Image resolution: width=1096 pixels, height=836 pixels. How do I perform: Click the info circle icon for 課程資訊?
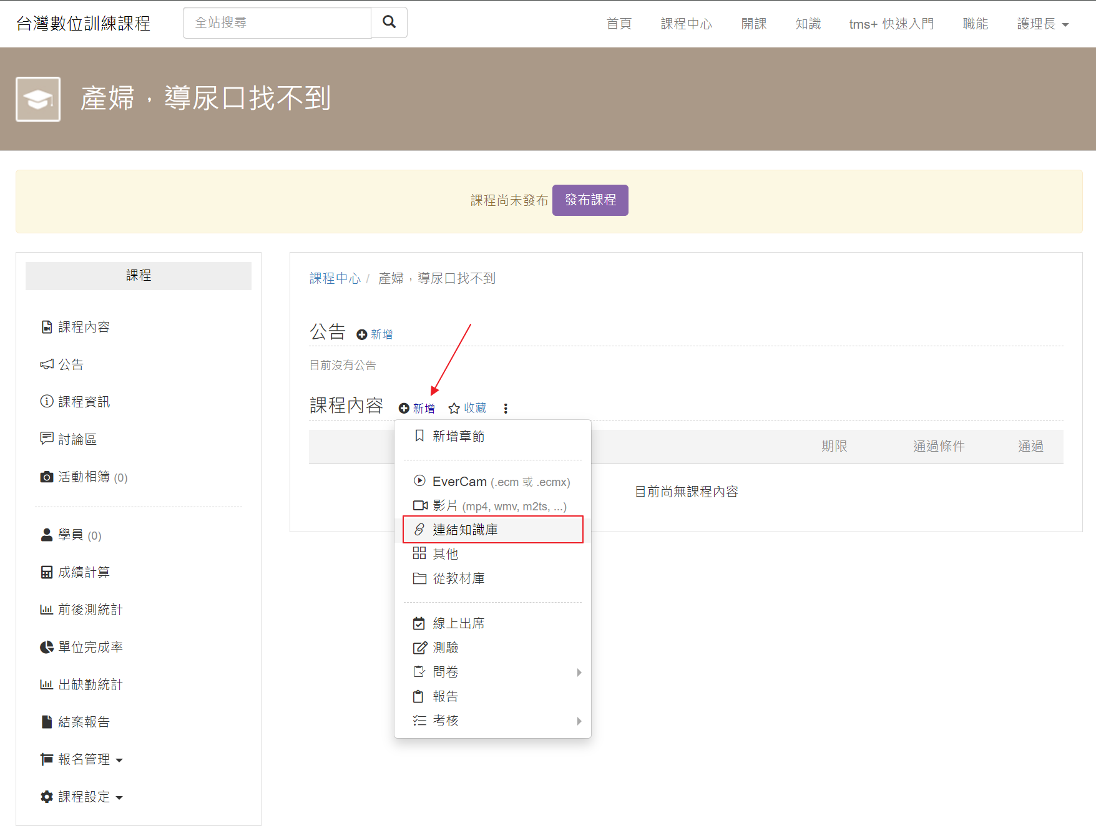[47, 401]
